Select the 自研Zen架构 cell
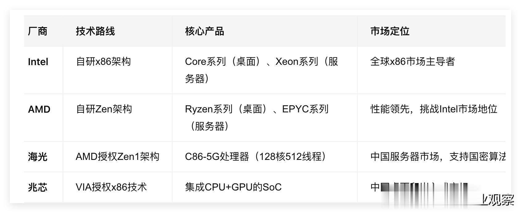This screenshot has width=521, height=213. click(104, 109)
